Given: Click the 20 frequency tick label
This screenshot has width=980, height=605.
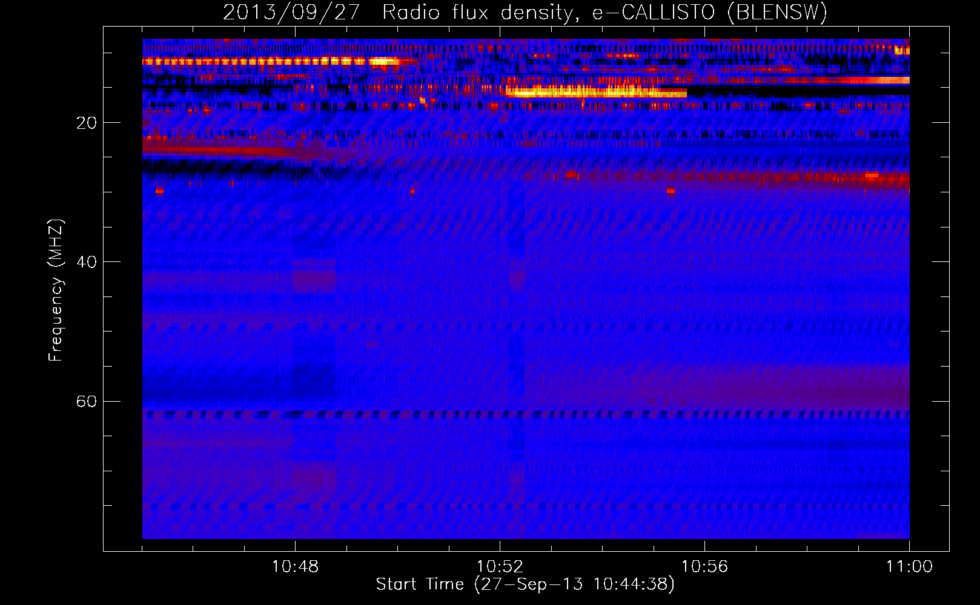Looking at the screenshot, I should coord(86,123).
